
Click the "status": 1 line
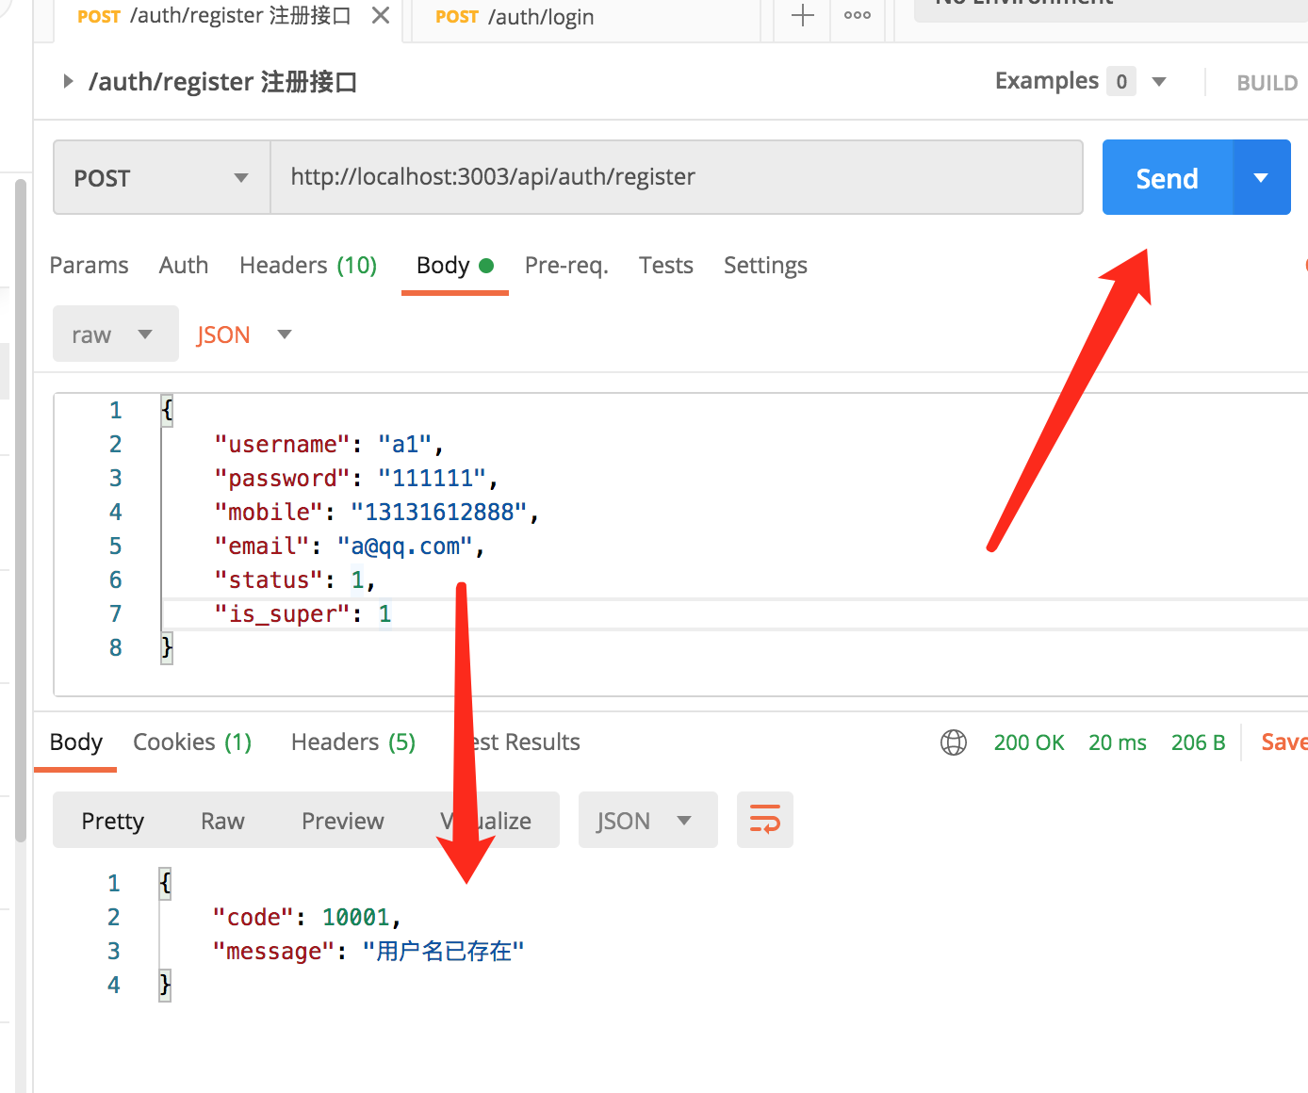[294, 579]
